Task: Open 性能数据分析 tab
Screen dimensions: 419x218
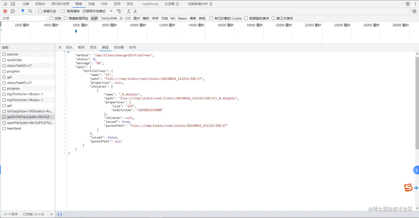Action: click(200, 4)
